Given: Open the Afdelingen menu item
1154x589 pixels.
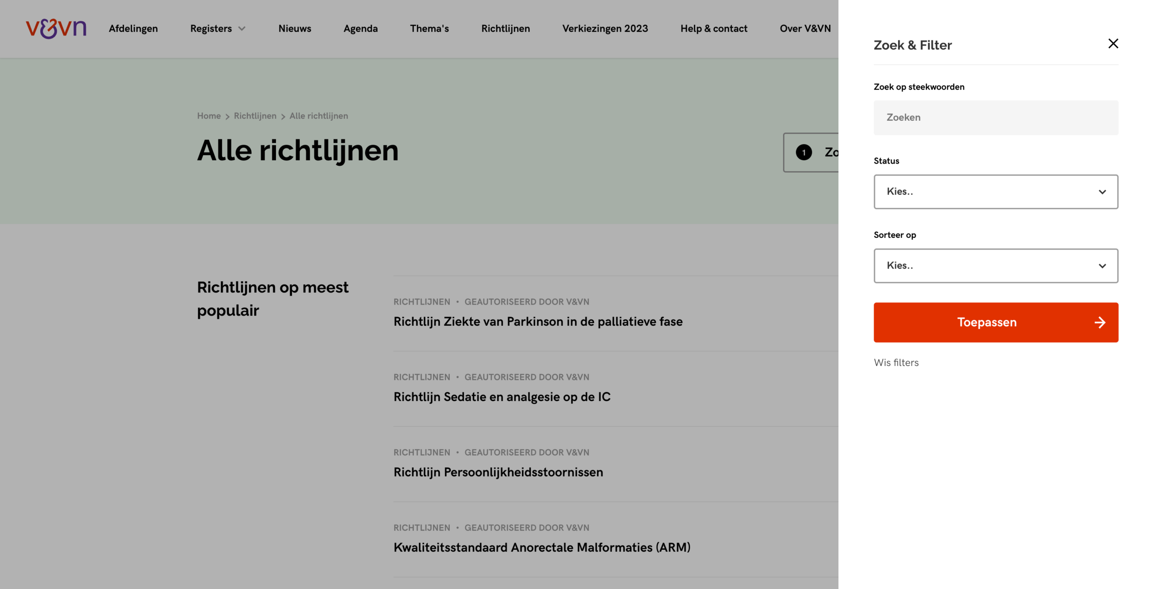Looking at the screenshot, I should pos(133,28).
